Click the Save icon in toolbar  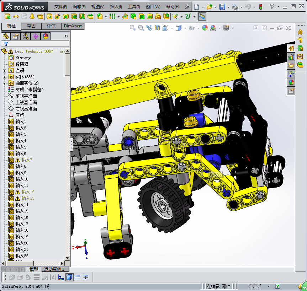(x=222, y=7)
